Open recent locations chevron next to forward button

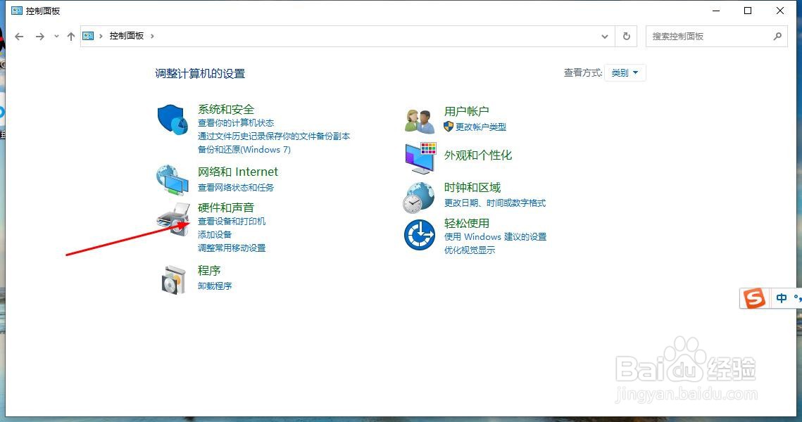(56, 36)
